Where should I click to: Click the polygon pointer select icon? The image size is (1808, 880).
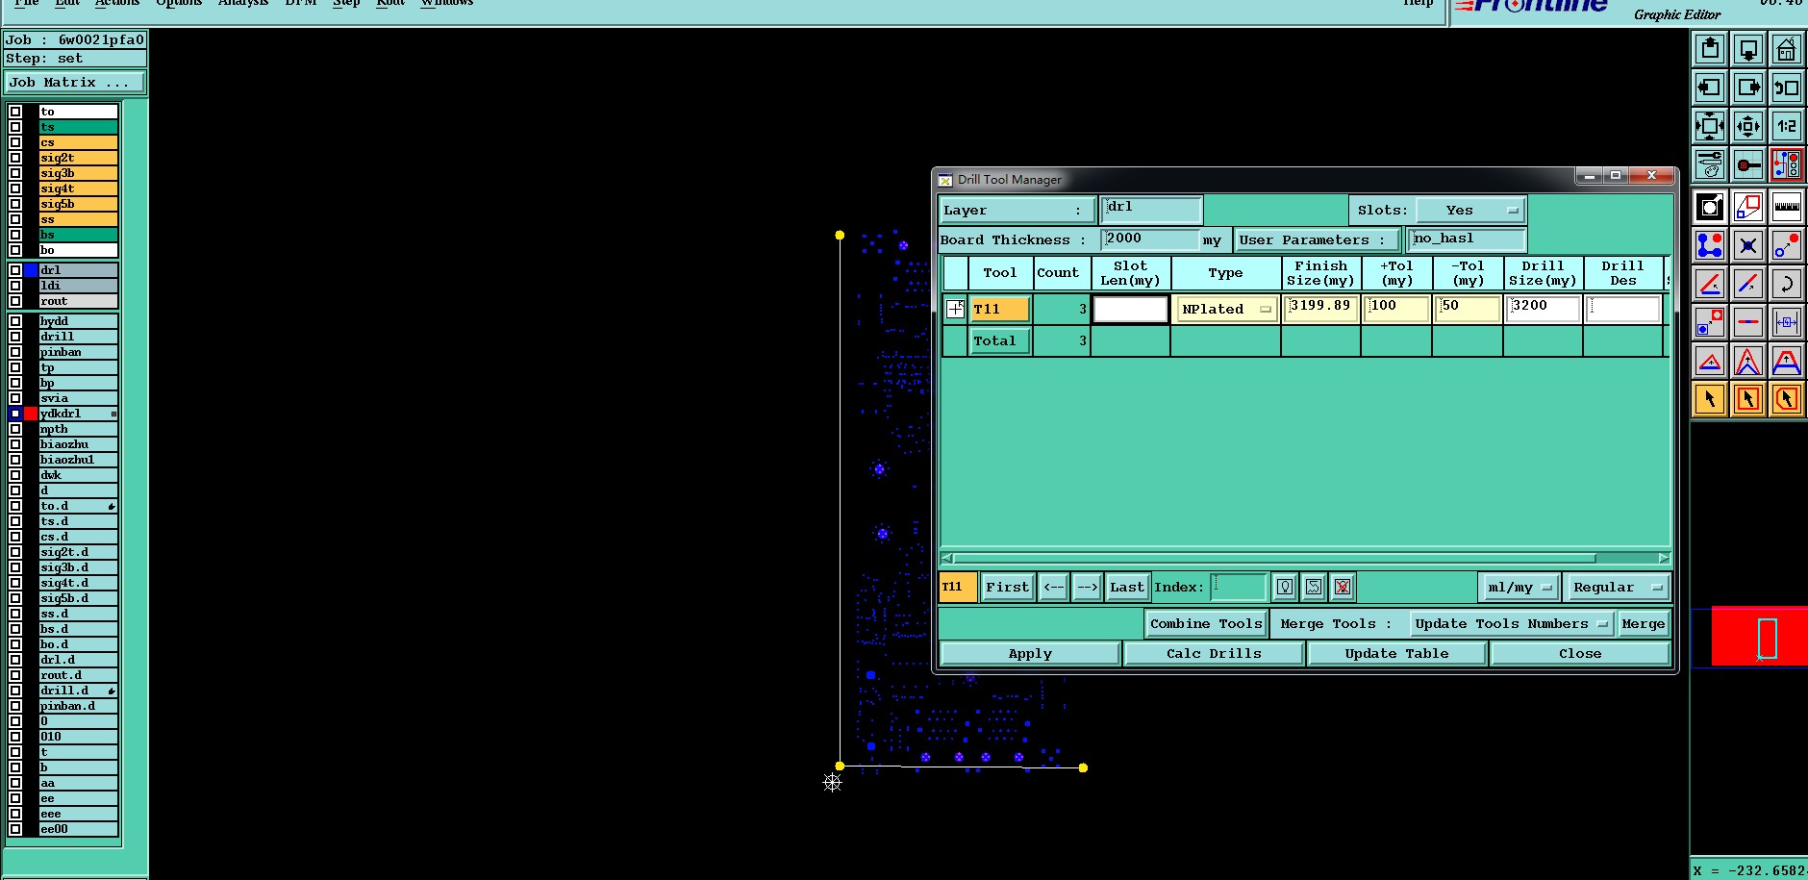(1786, 399)
